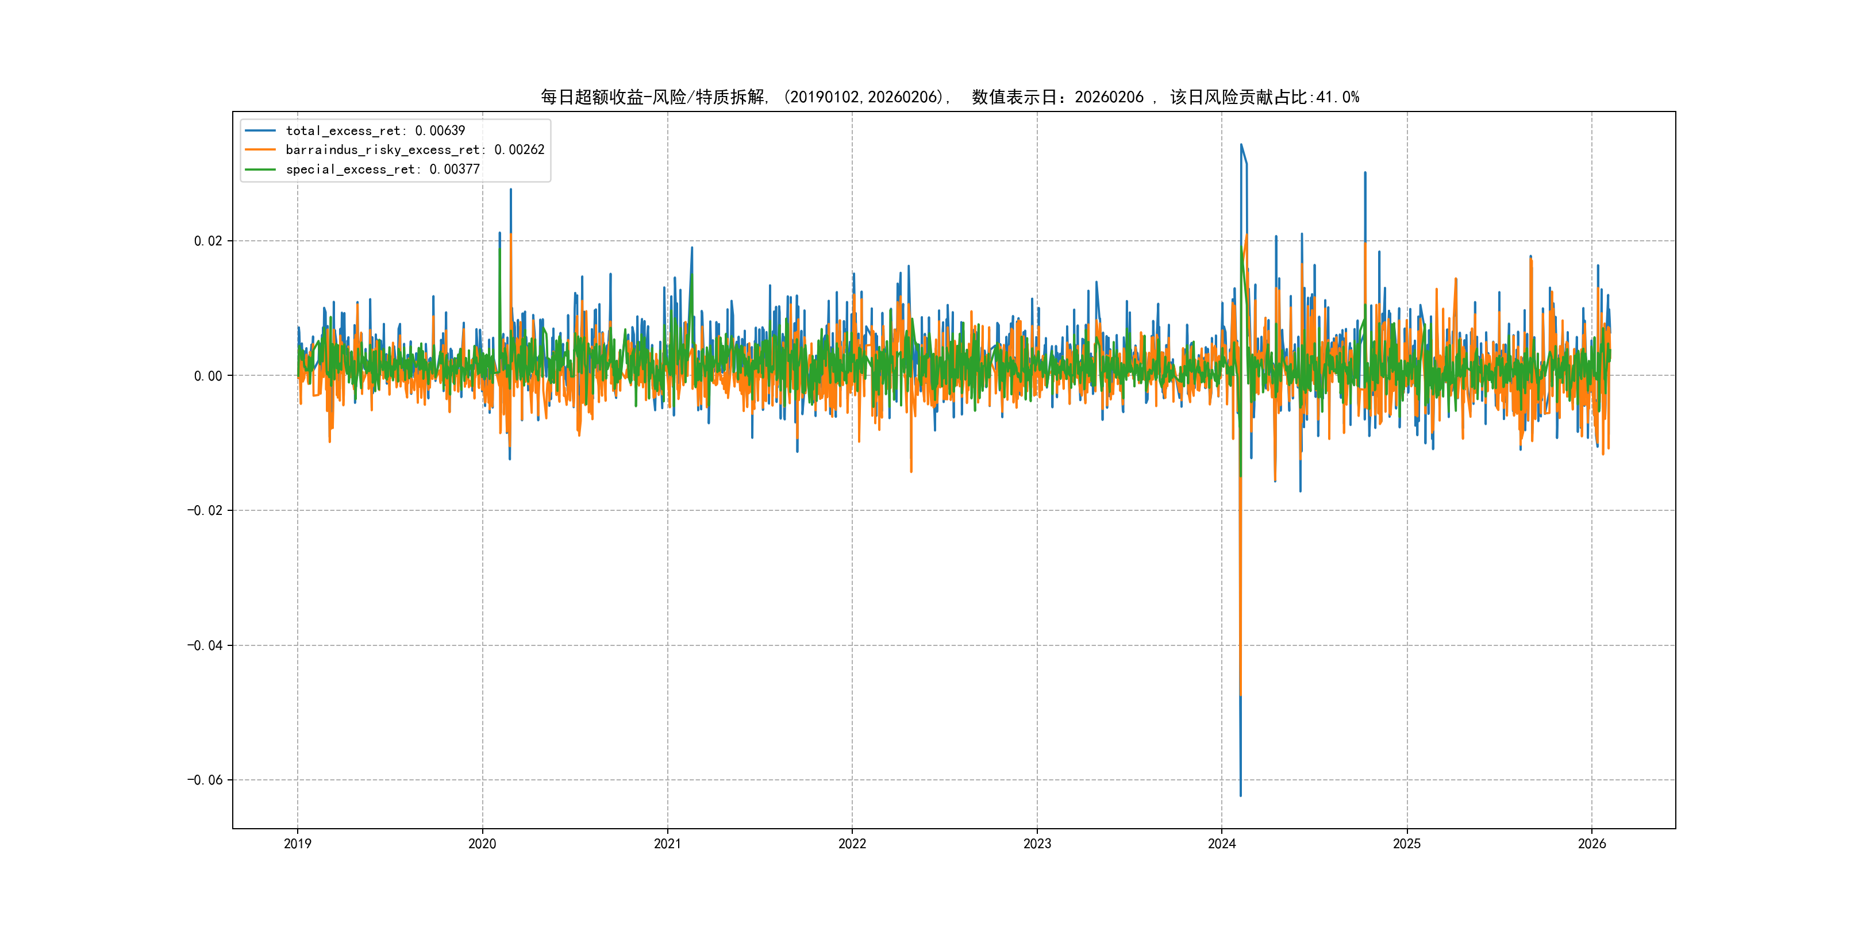Click the green special_excess_ret legend line
Viewport: 1862px width, 931px height.
[x=260, y=169]
